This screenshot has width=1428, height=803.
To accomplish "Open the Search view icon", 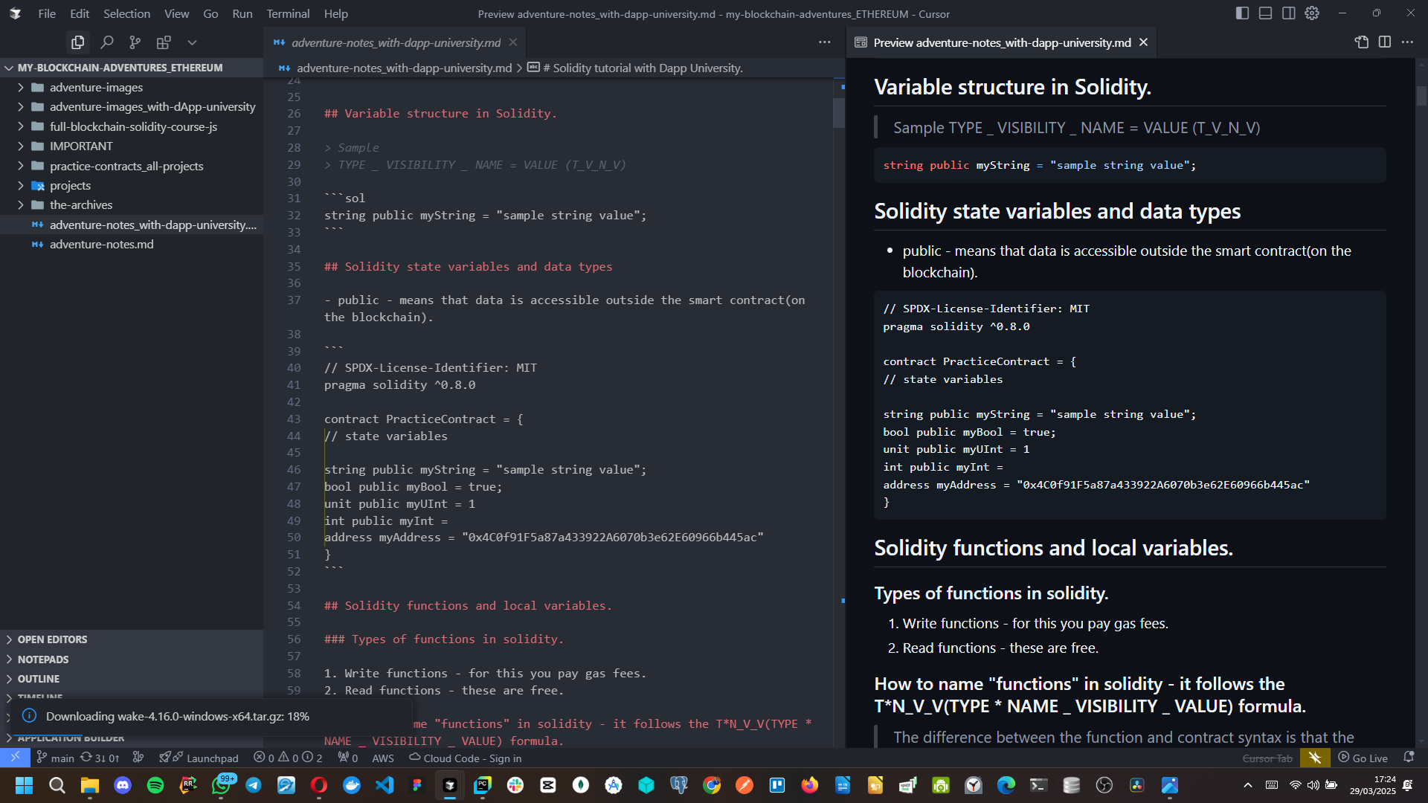I will [107, 42].
